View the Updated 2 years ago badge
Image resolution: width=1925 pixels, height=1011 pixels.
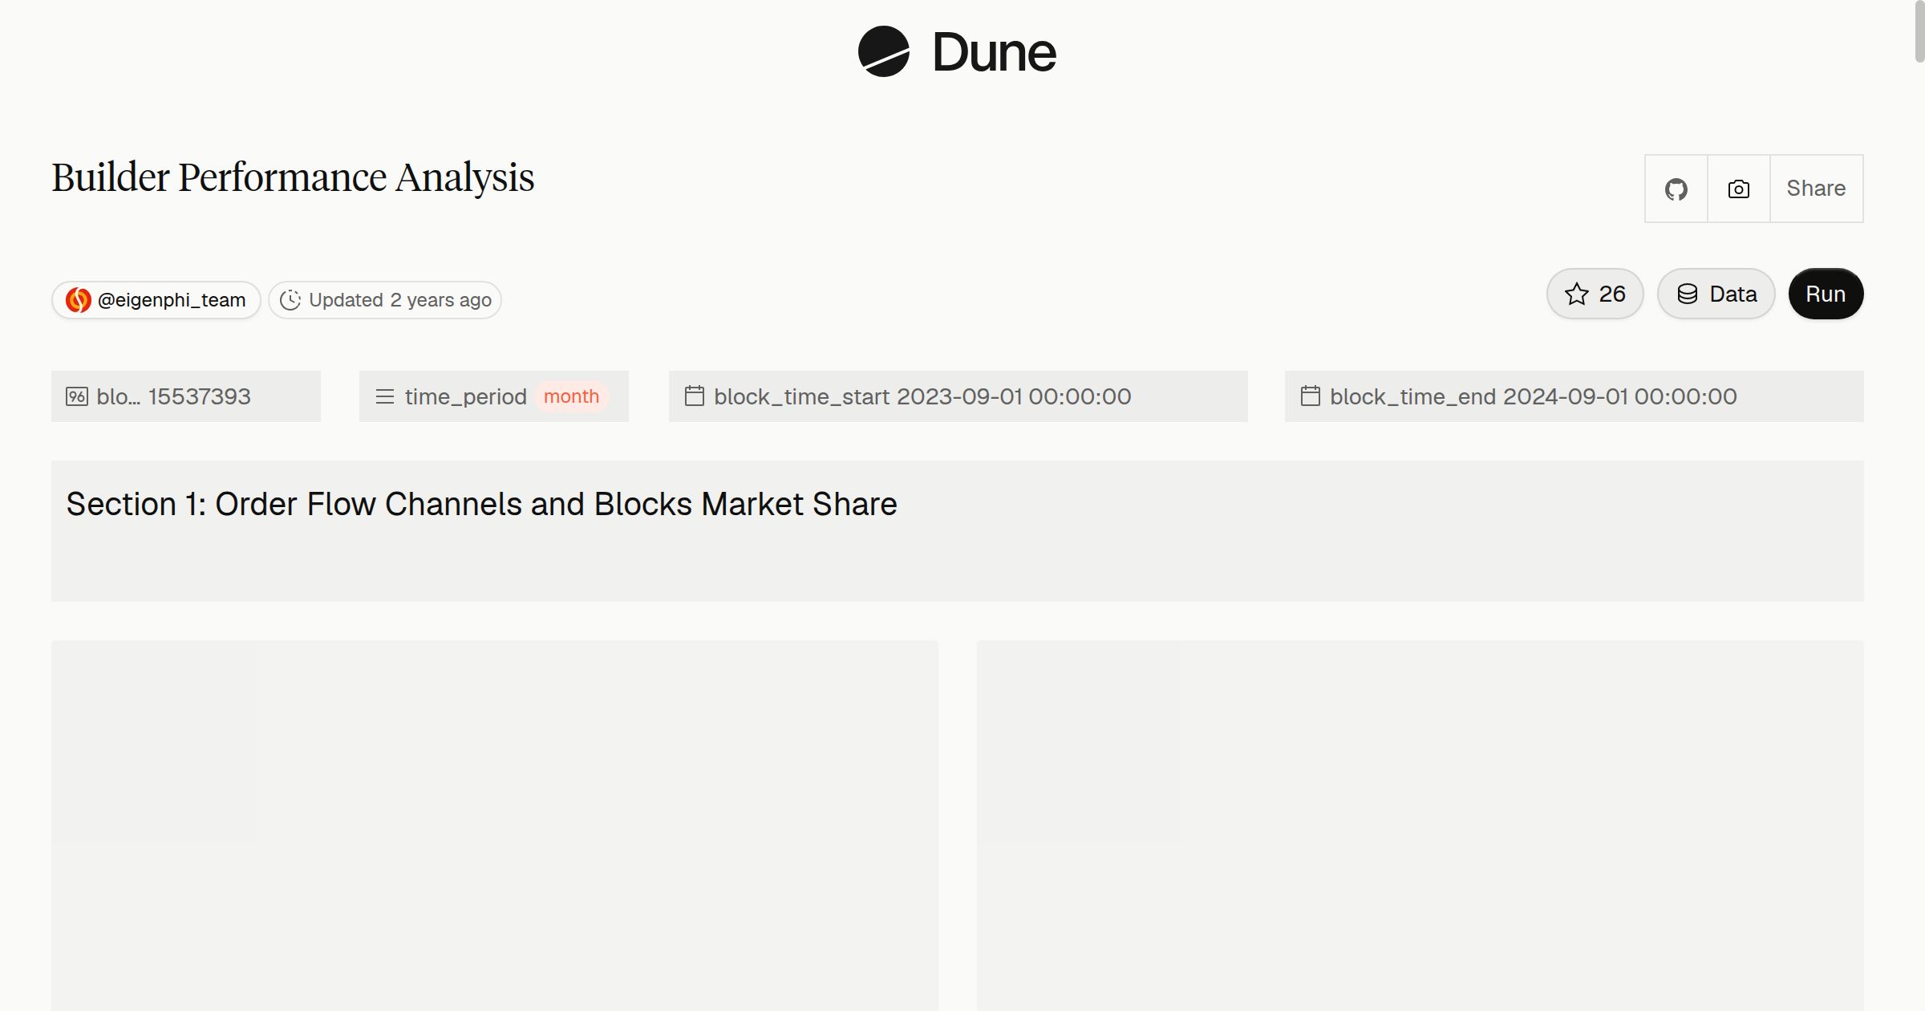tap(385, 300)
